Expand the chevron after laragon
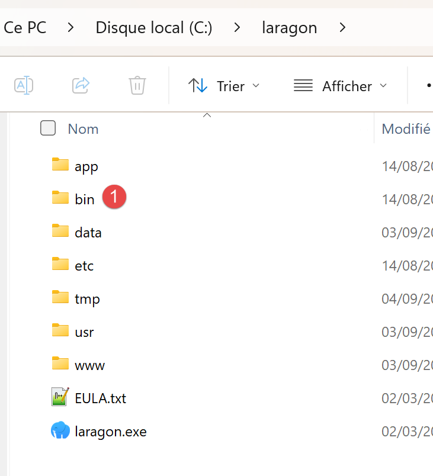Screen dimensions: 433x476 pos(342,28)
